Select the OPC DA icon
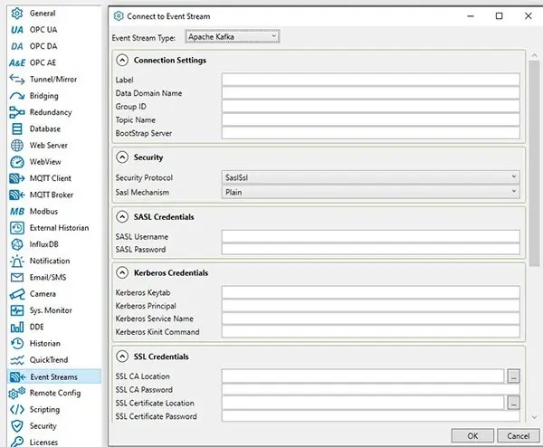Image resolution: width=543 pixels, height=447 pixels. point(17,46)
